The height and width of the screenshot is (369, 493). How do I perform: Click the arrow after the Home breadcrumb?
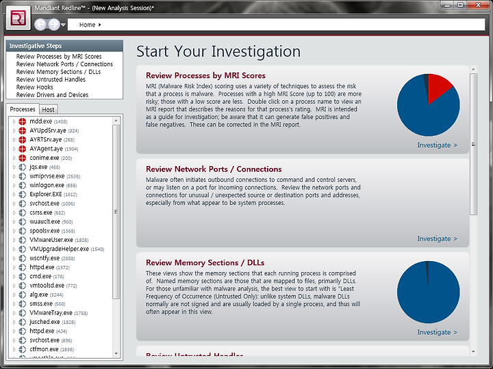pyautogui.click(x=100, y=25)
